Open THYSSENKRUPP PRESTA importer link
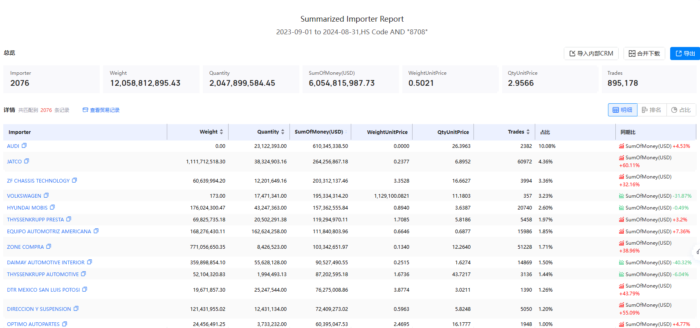Image resolution: width=700 pixels, height=328 pixels. pyautogui.click(x=36, y=220)
